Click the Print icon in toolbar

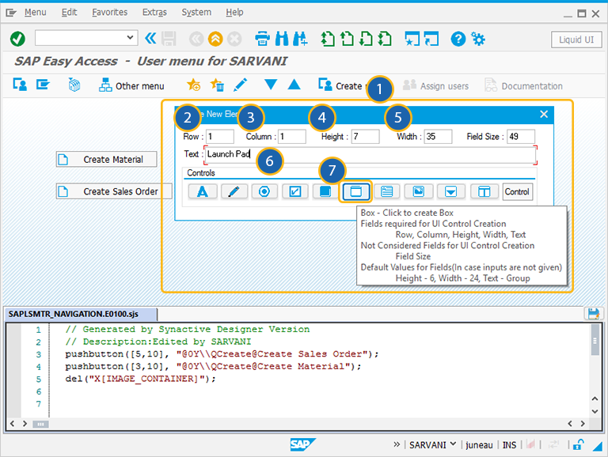click(263, 39)
